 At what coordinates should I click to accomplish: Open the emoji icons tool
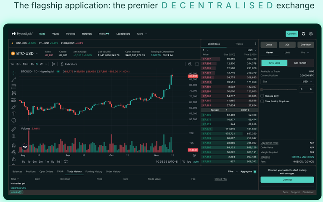tap(14, 120)
